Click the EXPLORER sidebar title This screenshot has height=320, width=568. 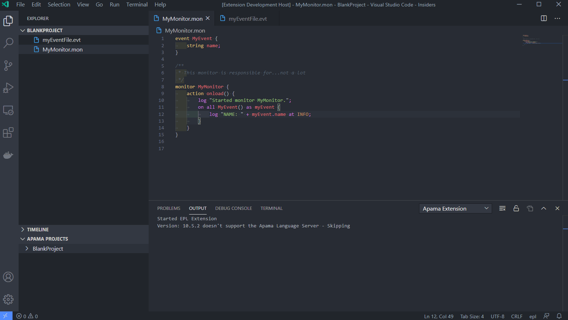tap(38, 18)
